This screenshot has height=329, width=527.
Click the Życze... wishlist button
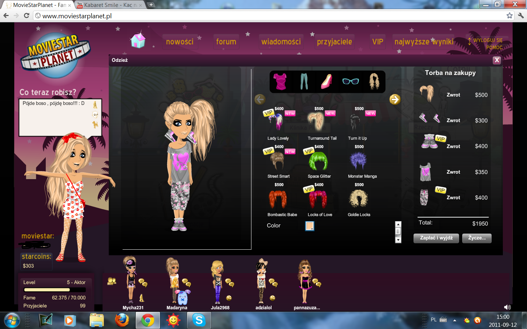click(477, 238)
